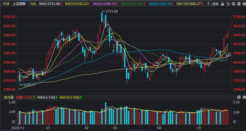
Task: Click the MA10 moving average label
Action: point(78,4)
